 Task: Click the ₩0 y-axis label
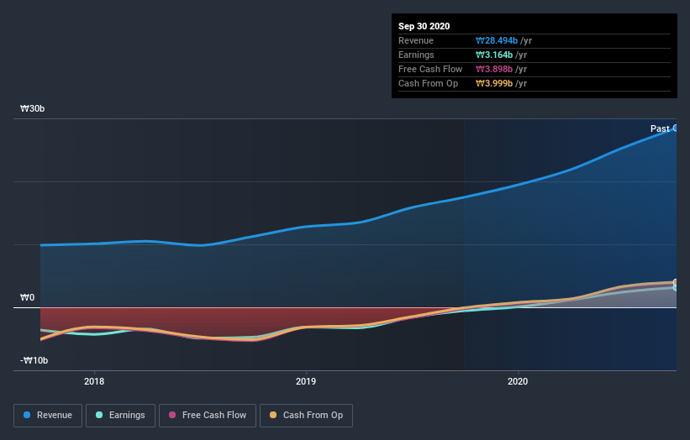click(x=27, y=297)
